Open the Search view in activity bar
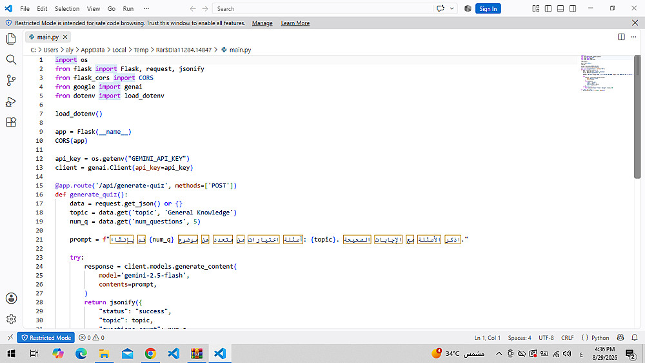This screenshot has height=363, width=645. point(11,59)
